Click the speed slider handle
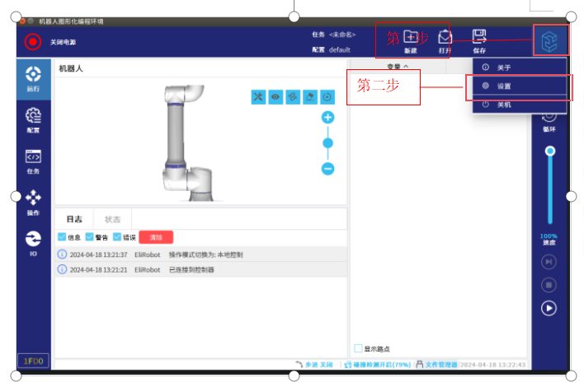 point(549,151)
